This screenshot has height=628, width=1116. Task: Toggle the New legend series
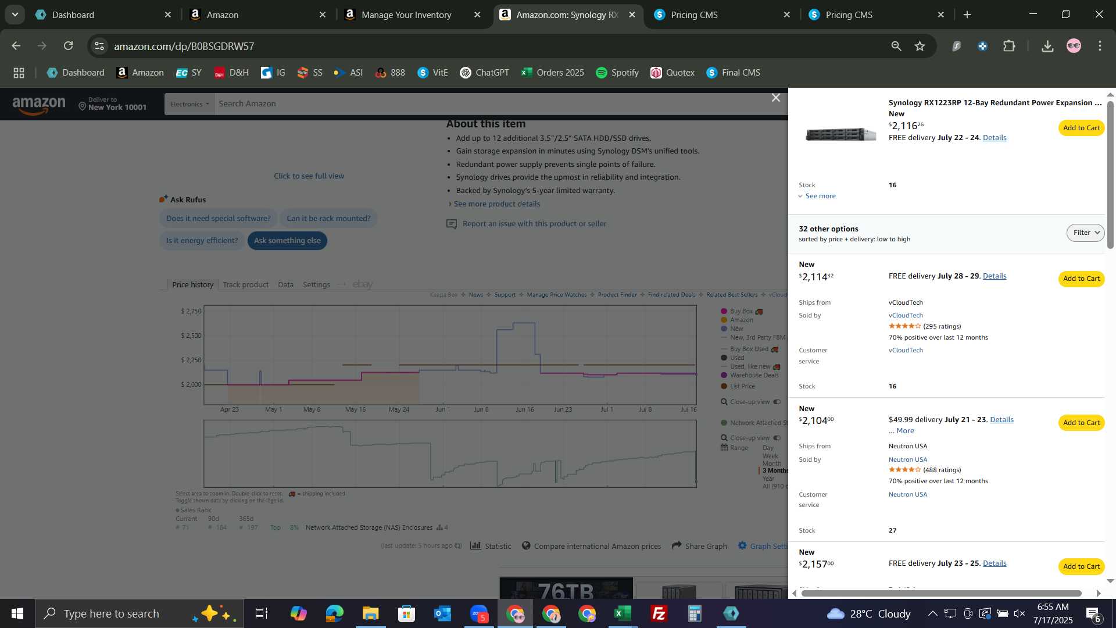[x=732, y=329]
